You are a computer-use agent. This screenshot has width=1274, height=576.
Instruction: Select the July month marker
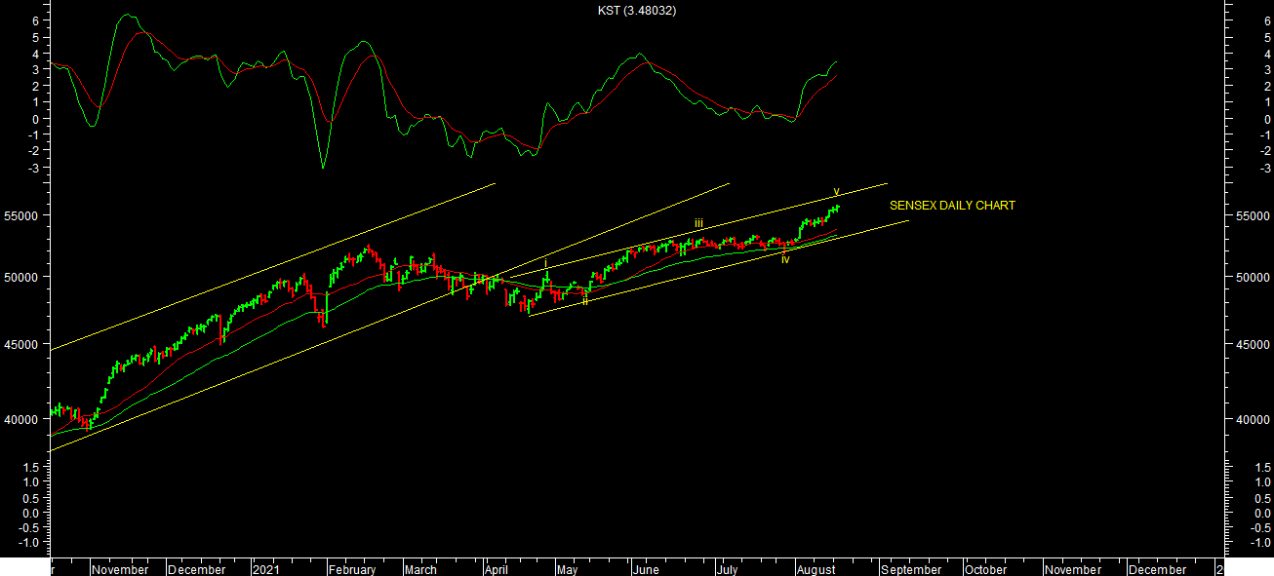point(727,569)
